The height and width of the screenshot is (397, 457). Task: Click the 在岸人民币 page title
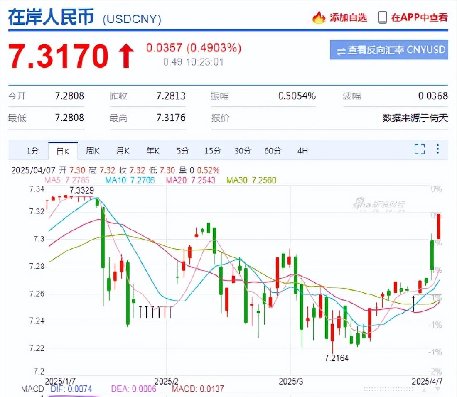click(51, 17)
